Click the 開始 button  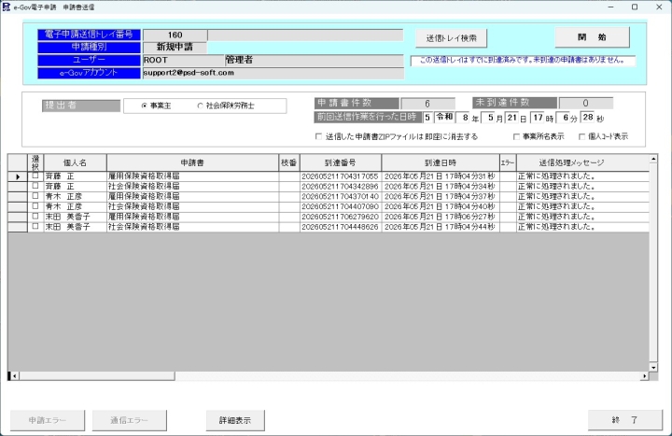tap(593, 37)
